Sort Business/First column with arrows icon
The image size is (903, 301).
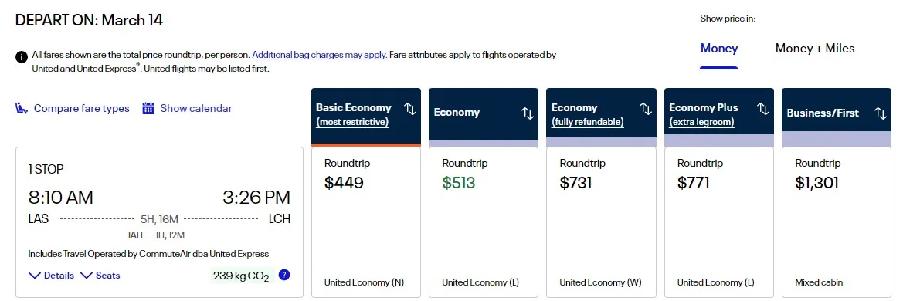881,113
